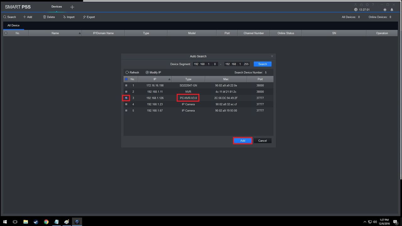Switch to the Devices tab
Screen dimensions: 402x226
coord(57,7)
